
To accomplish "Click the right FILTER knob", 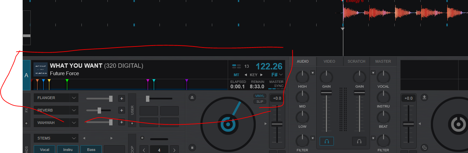I will coord(383,141).
